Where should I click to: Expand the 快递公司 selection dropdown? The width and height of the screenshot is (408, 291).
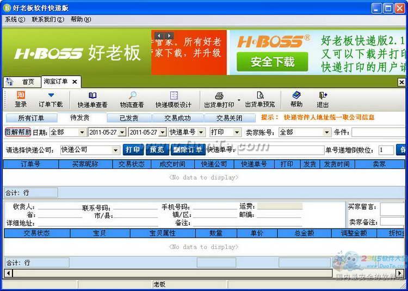pyautogui.click(x=115, y=150)
